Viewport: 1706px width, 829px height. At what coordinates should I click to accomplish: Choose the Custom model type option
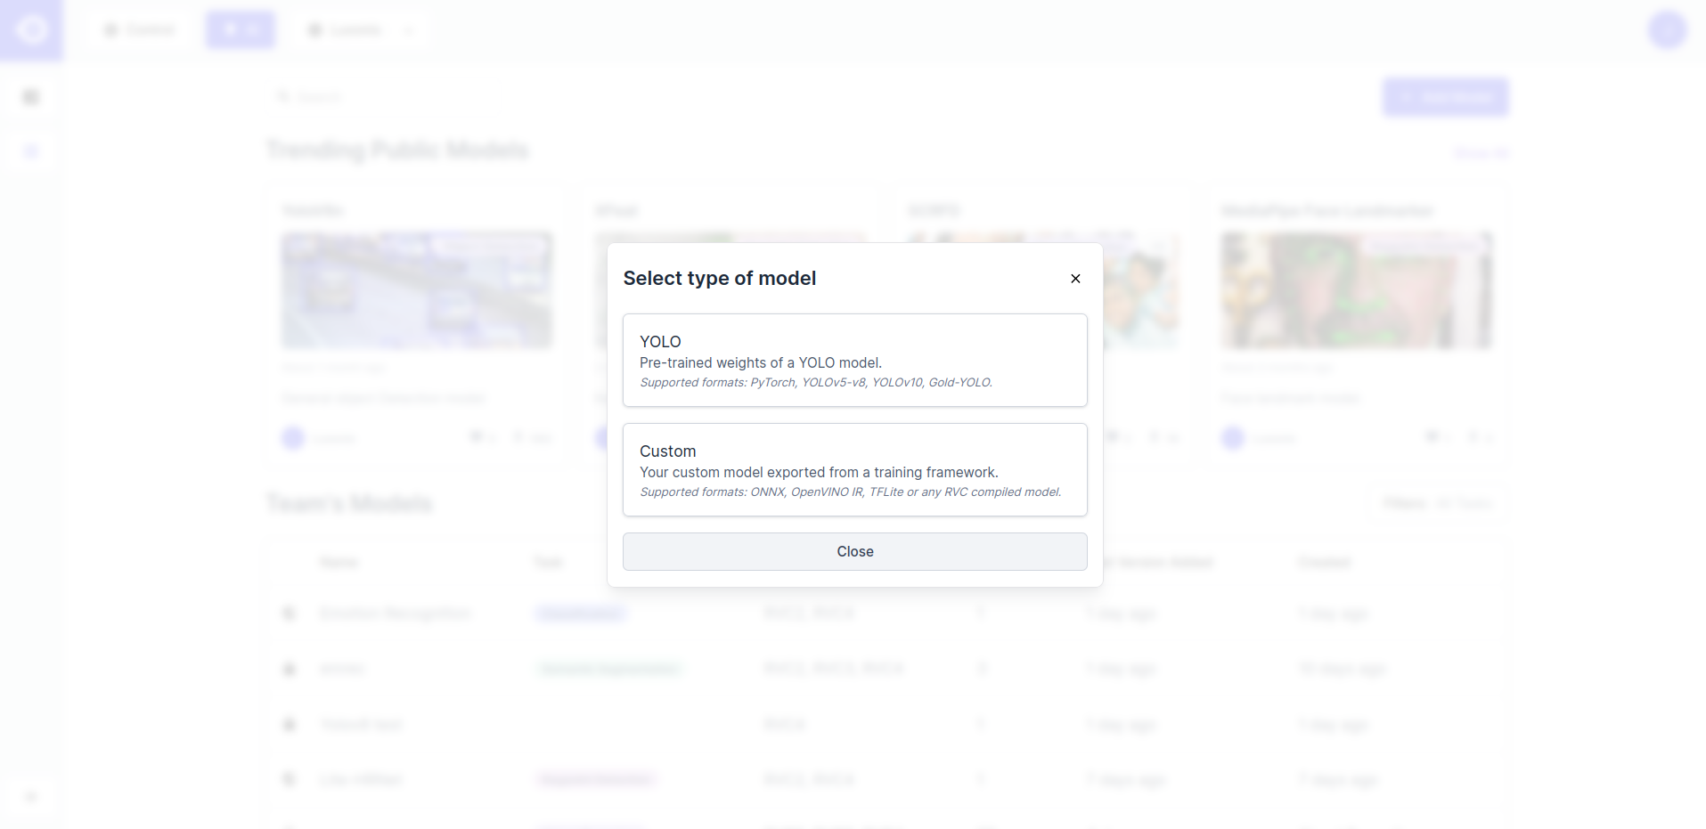[854, 469]
